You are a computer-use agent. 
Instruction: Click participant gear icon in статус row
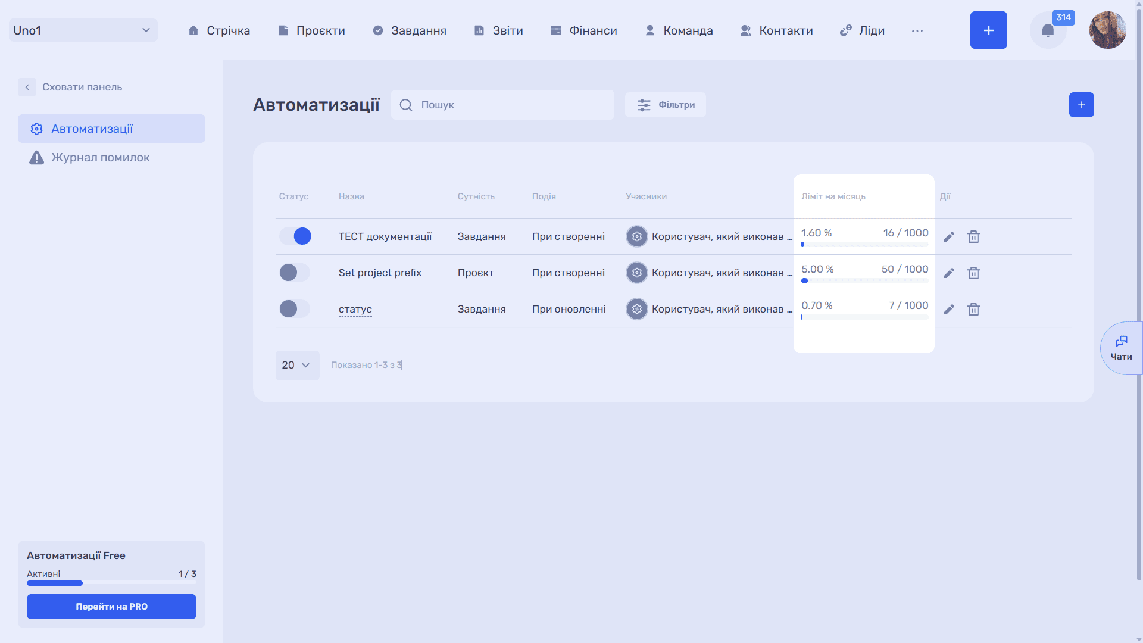636,309
